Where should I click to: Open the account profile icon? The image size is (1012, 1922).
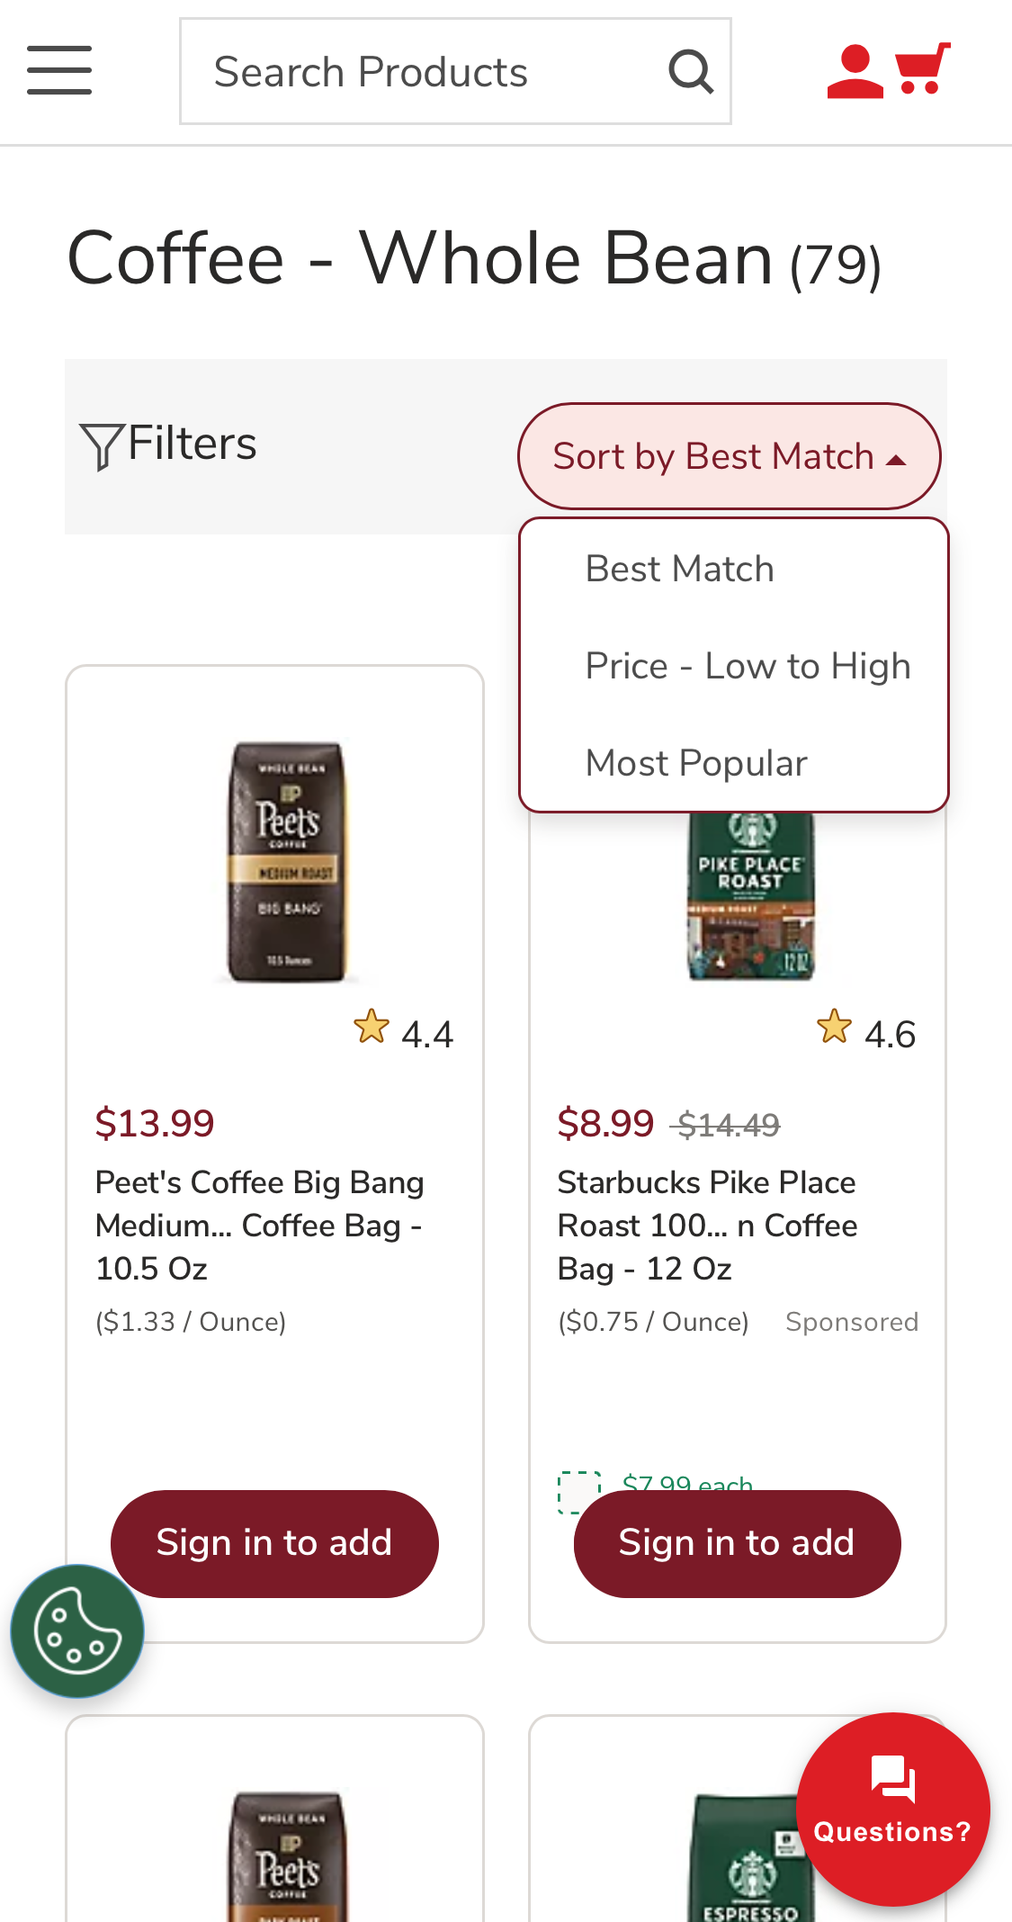tap(854, 71)
